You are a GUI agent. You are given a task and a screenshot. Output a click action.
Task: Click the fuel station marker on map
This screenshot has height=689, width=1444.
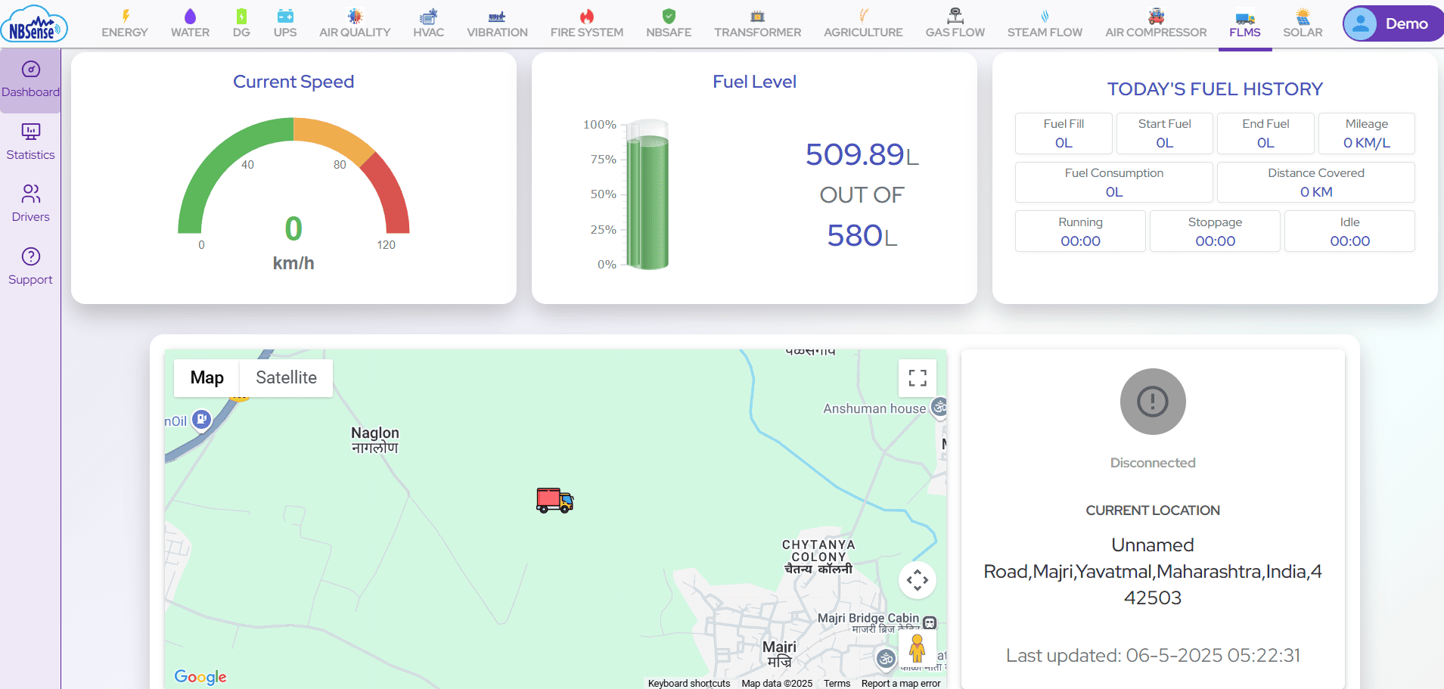coord(201,419)
